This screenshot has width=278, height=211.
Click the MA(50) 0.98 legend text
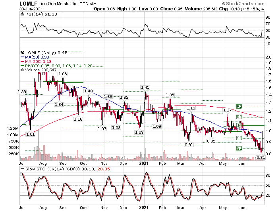pyautogui.click(x=37, y=57)
